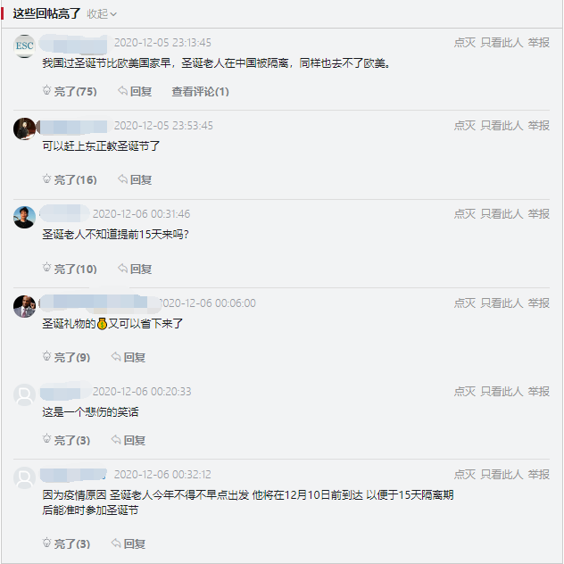Click 点灭 on the first comment
Viewport: 564px width, 564px height.
[x=464, y=42]
